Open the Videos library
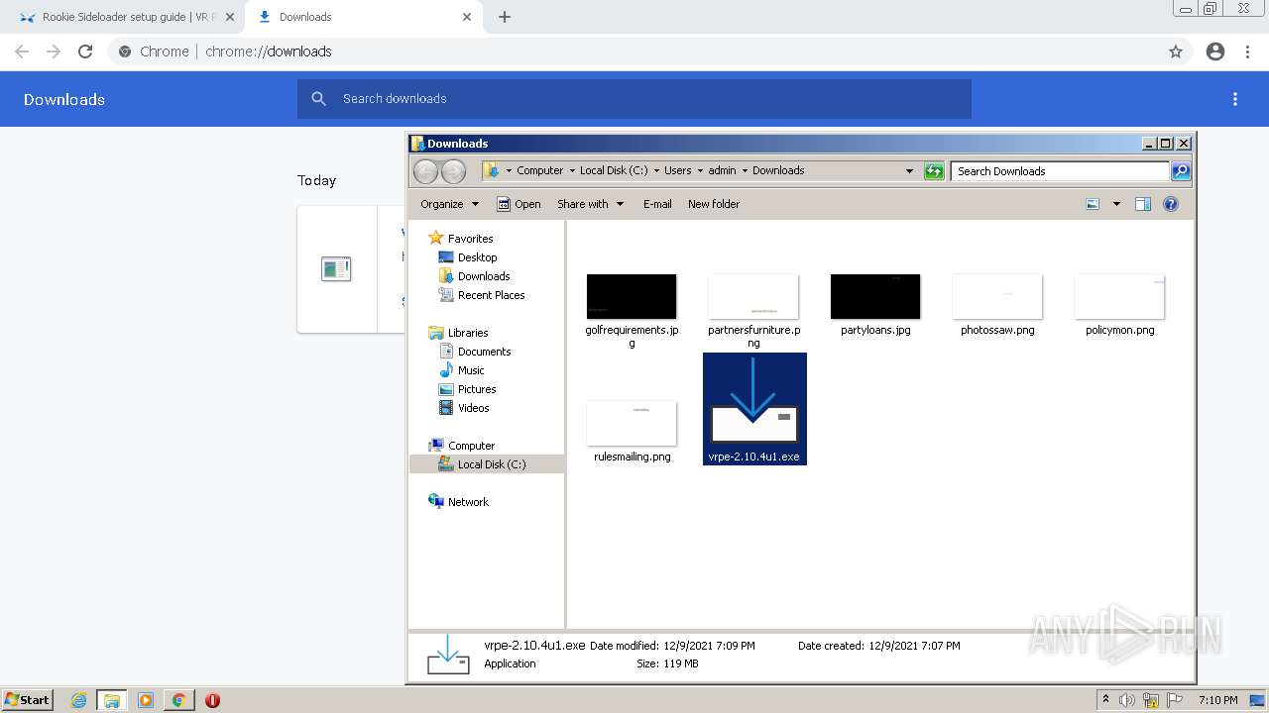The width and height of the screenshot is (1269, 713). point(473,408)
